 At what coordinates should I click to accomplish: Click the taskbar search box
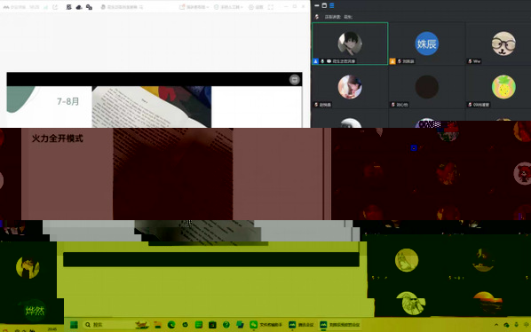click(115, 325)
